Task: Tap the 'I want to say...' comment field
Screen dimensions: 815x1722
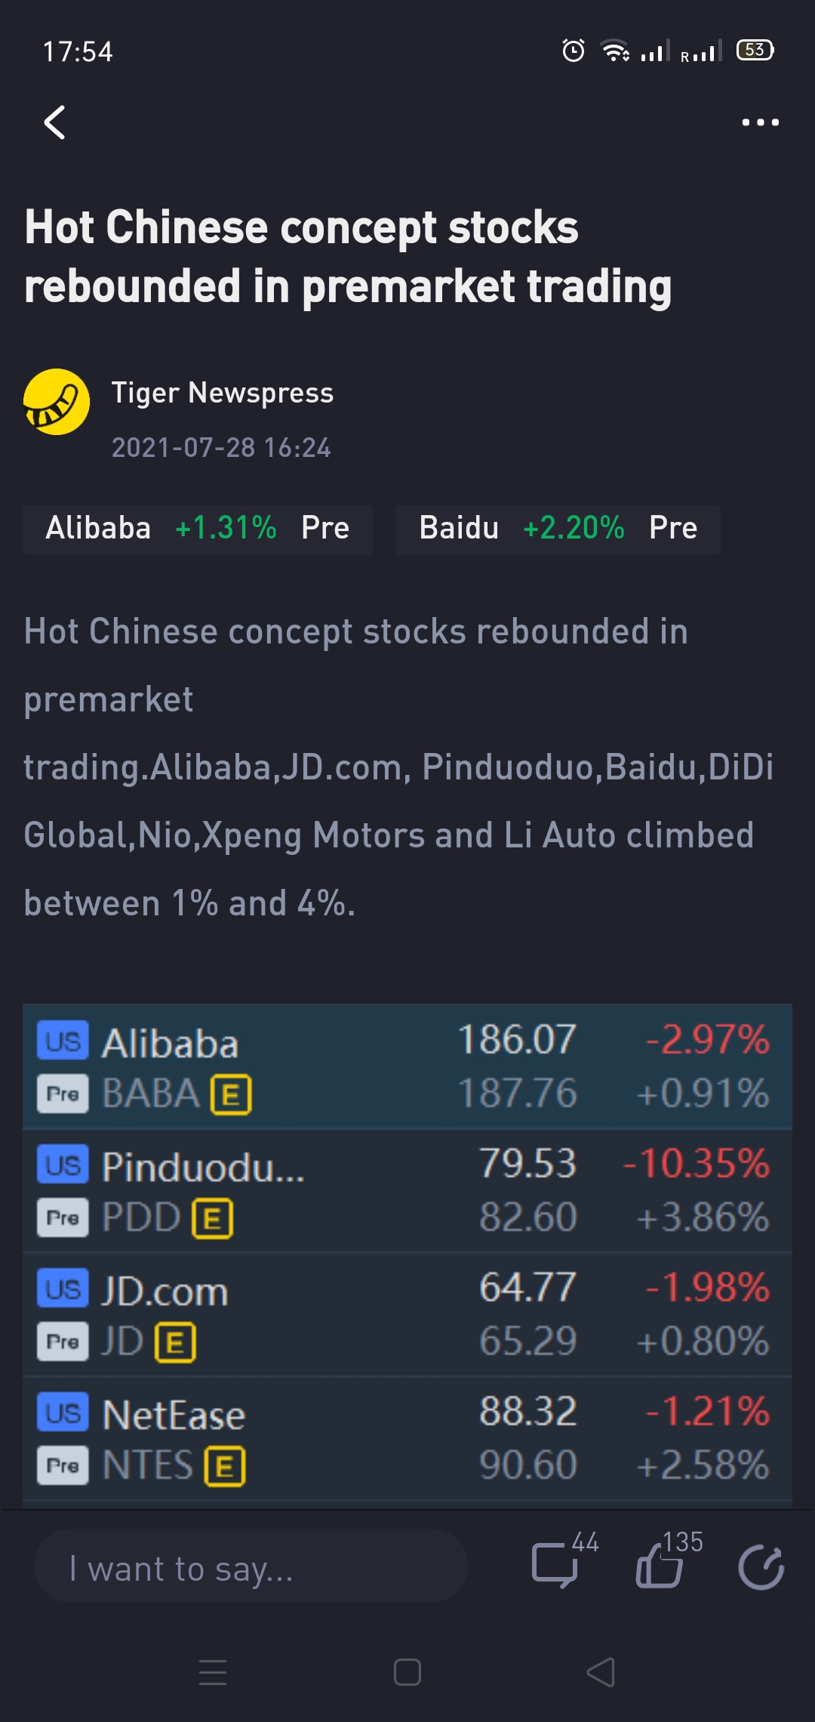Action: pos(251,1566)
